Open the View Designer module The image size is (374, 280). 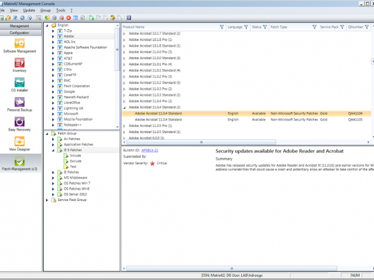point(19,144)
